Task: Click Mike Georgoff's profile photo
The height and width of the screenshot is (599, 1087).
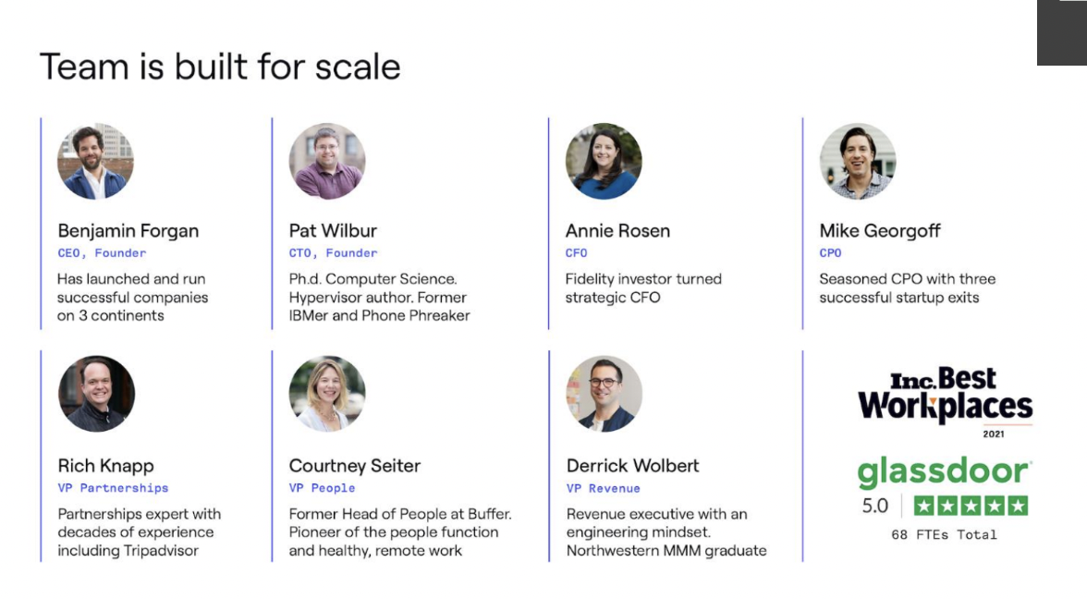Action: click(x=858, y=162)
